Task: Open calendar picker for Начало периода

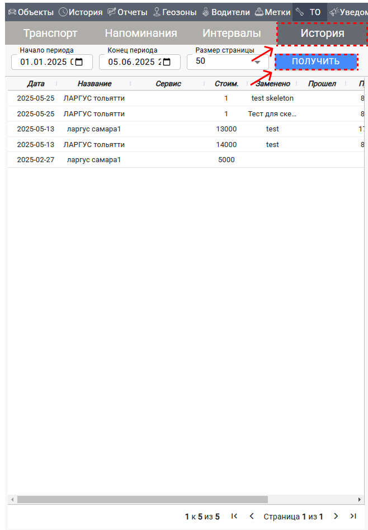Action: pyautogui.click(x=79, y=62)
